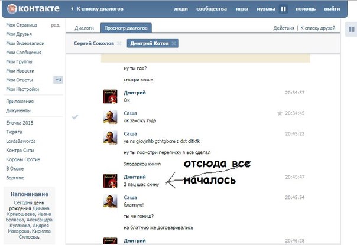Select message "на блатную же договаривались"
The image size is (357, 245).
158,227
